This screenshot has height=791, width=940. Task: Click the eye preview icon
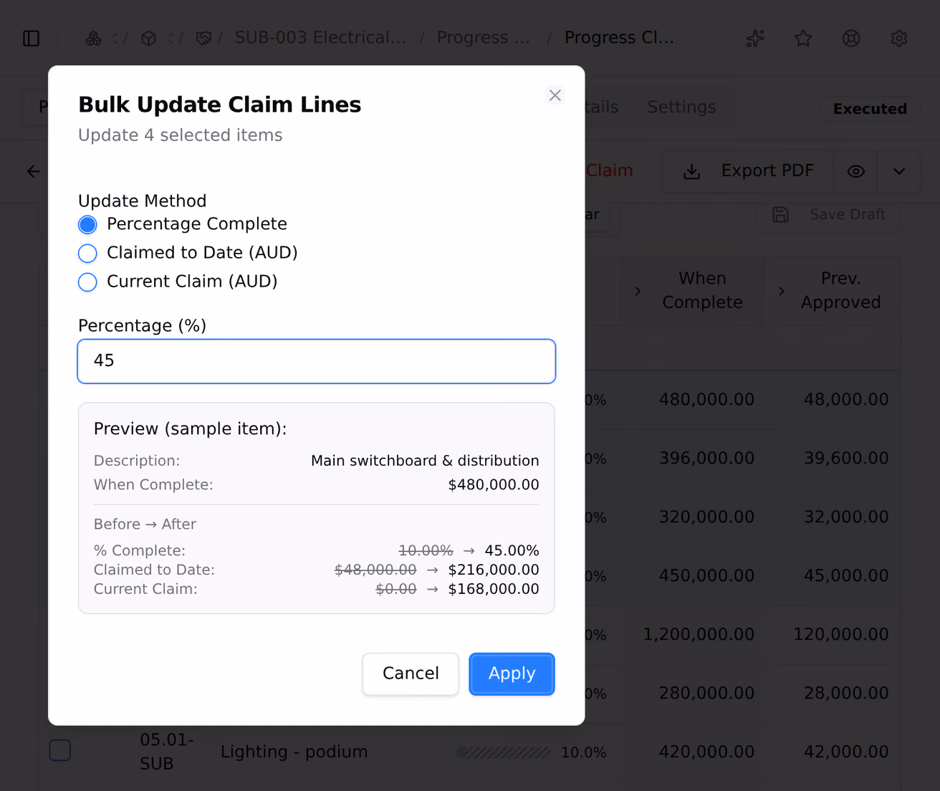[855, 171]
